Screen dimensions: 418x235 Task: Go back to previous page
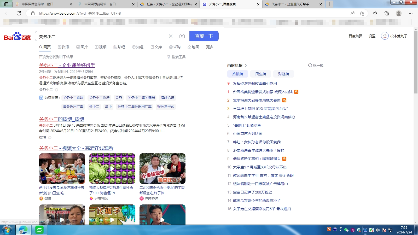tap(7, 13)
